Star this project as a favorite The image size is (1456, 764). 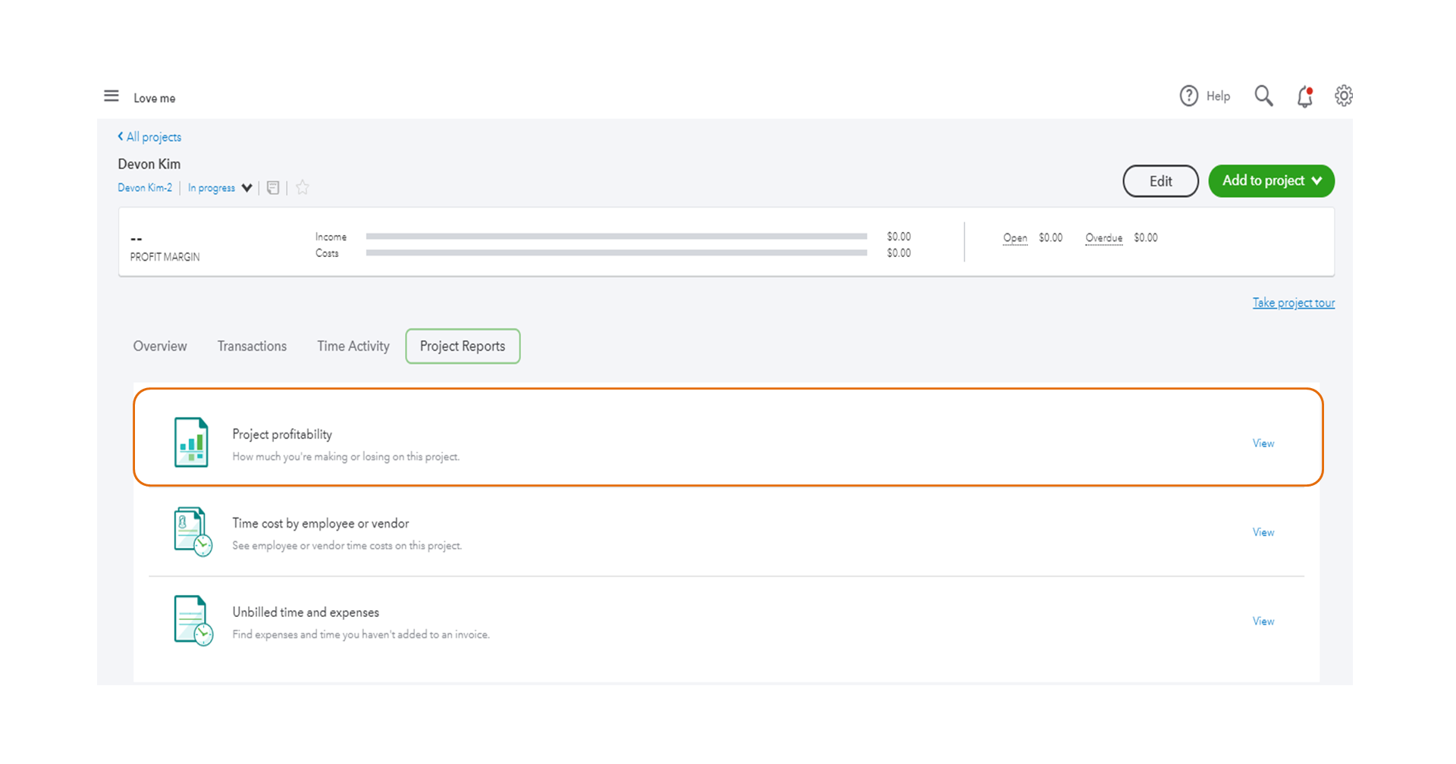pos(302,187)
